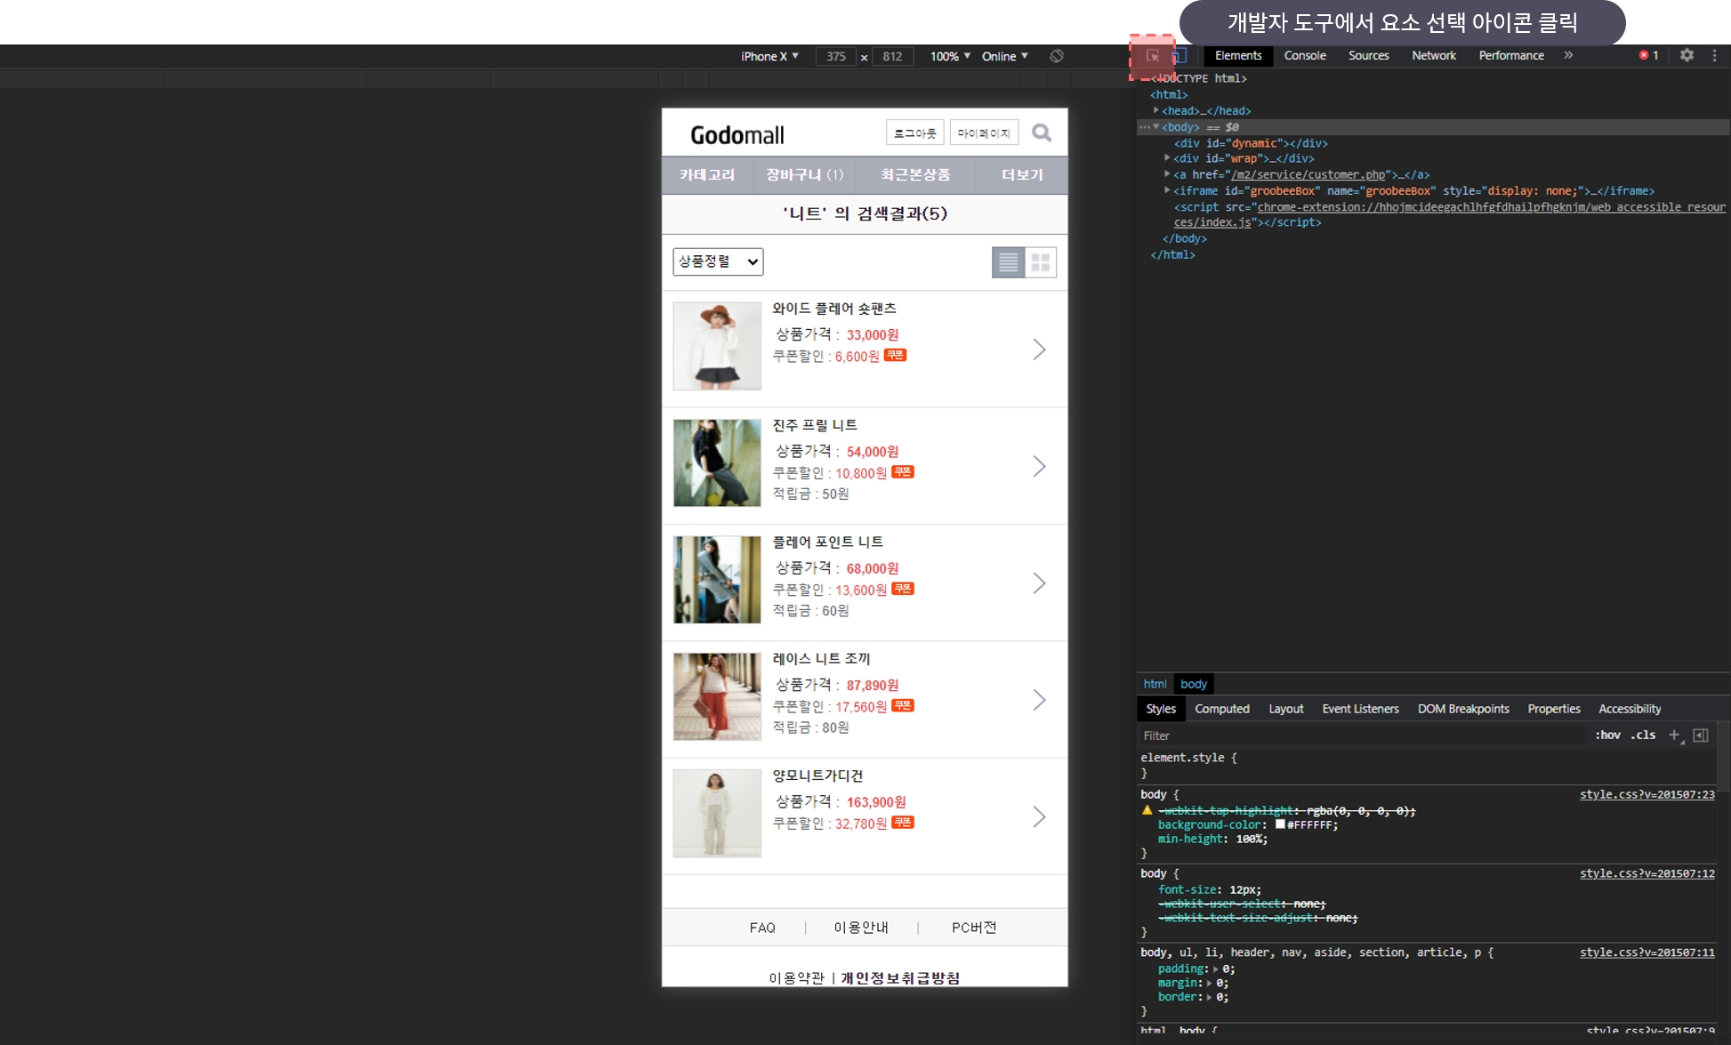Image resolution: width=1731 pixels, height=1045 pixels.
Task: Click the Godomall search magnifier icon
Action: tap(1042, 133)
